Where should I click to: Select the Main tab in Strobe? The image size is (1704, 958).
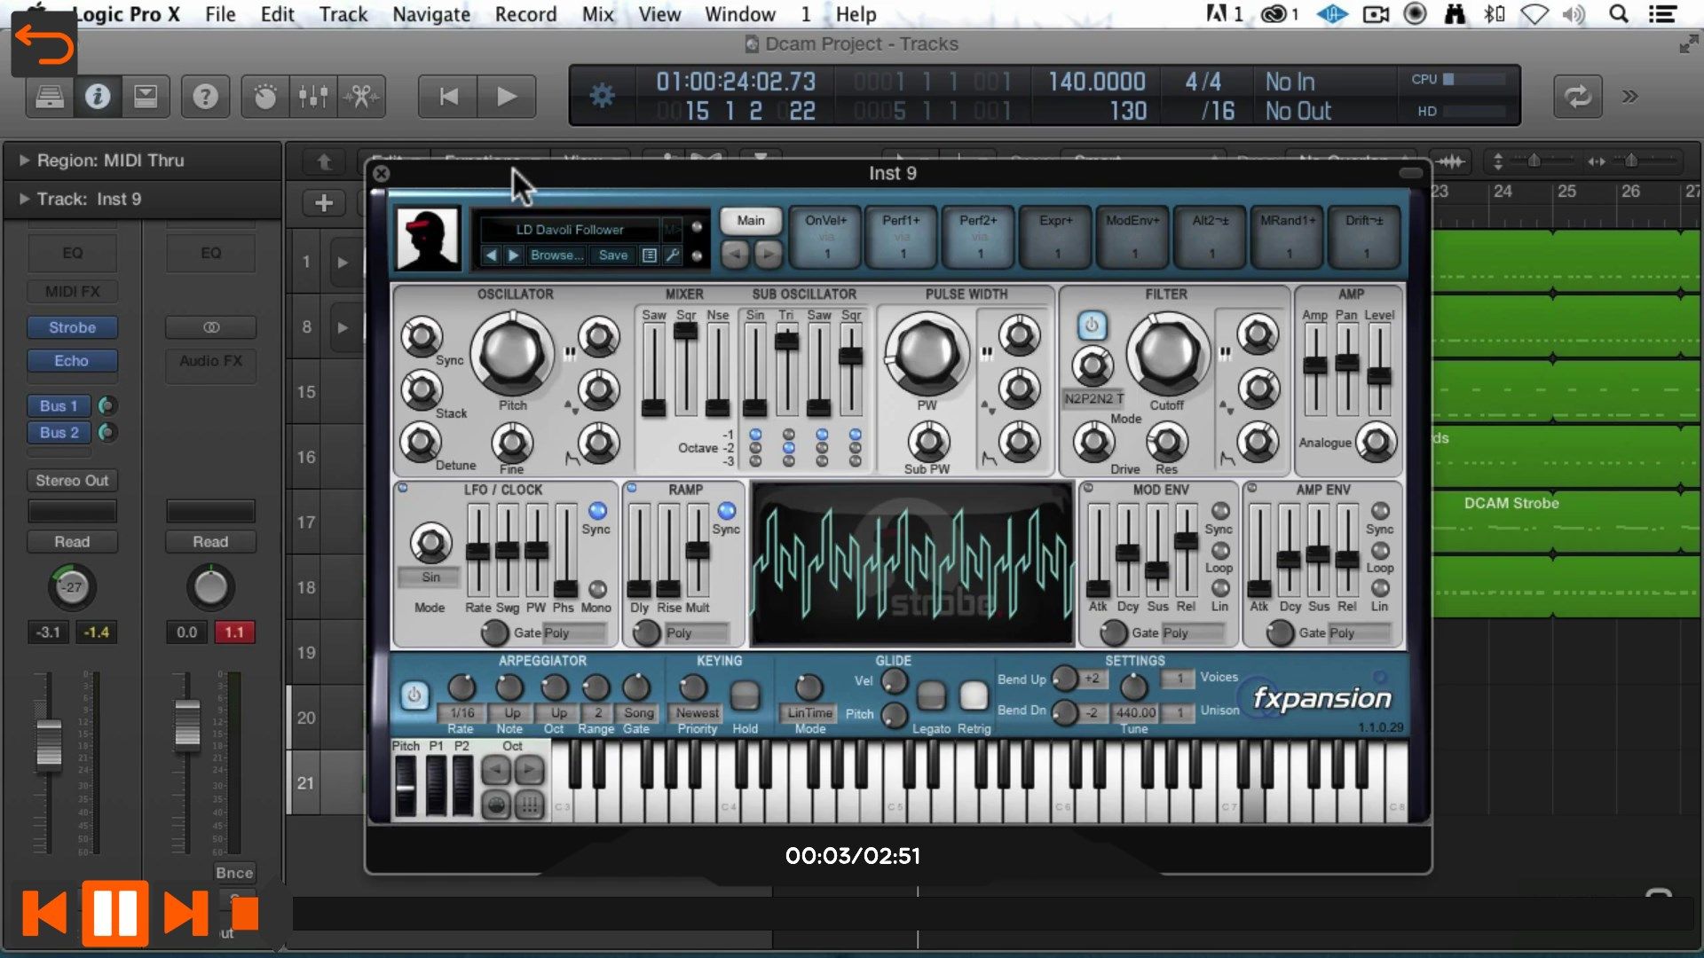pyautogui.click(x=751, y=221)
